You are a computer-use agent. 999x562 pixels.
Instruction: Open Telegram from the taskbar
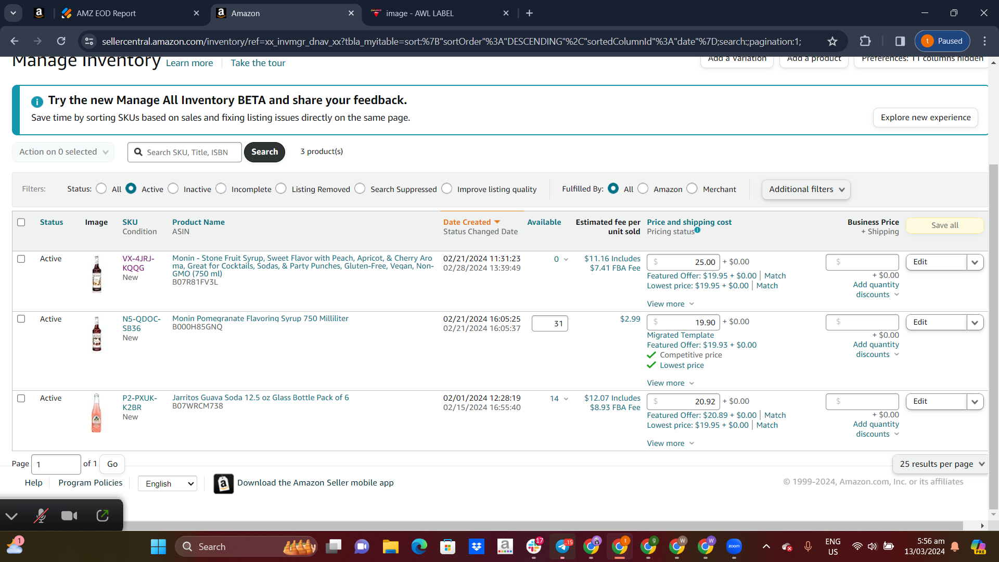(x=562, y=547)
